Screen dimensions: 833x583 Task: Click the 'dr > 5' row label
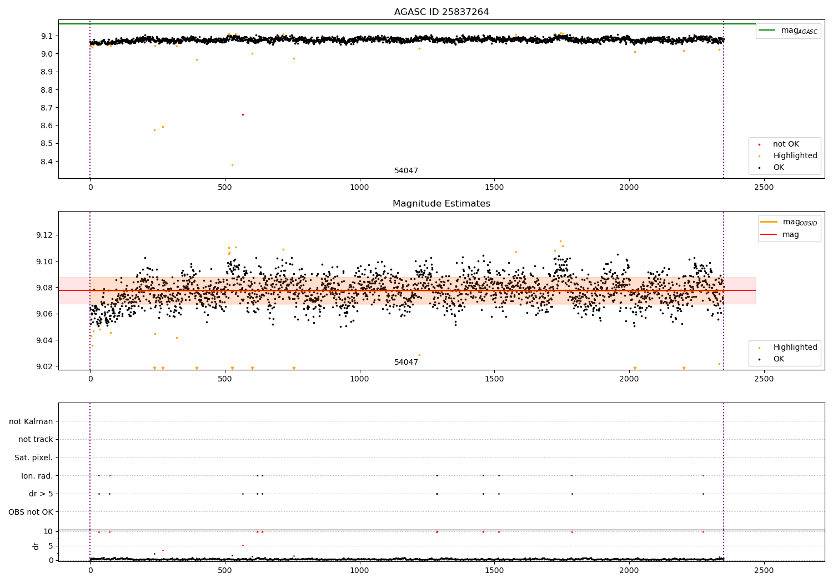click(x=41, y=494)
